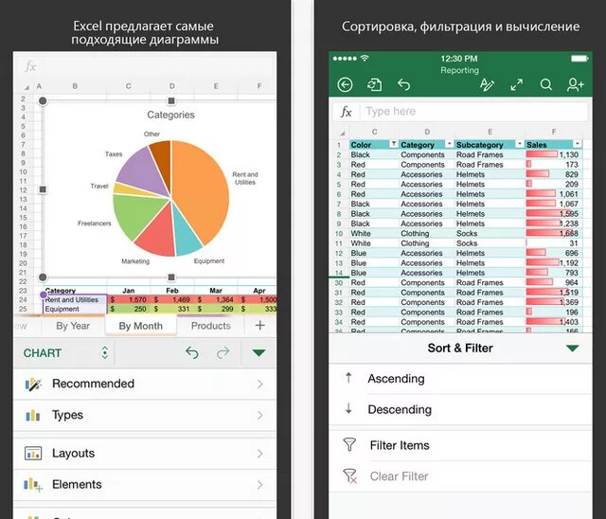Open search with magnifier icon
Image resolution: width=606 pixels, height=519 pixels.
[545, 84]
